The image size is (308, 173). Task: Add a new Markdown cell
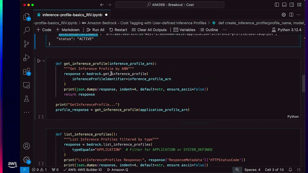(68, 30)
